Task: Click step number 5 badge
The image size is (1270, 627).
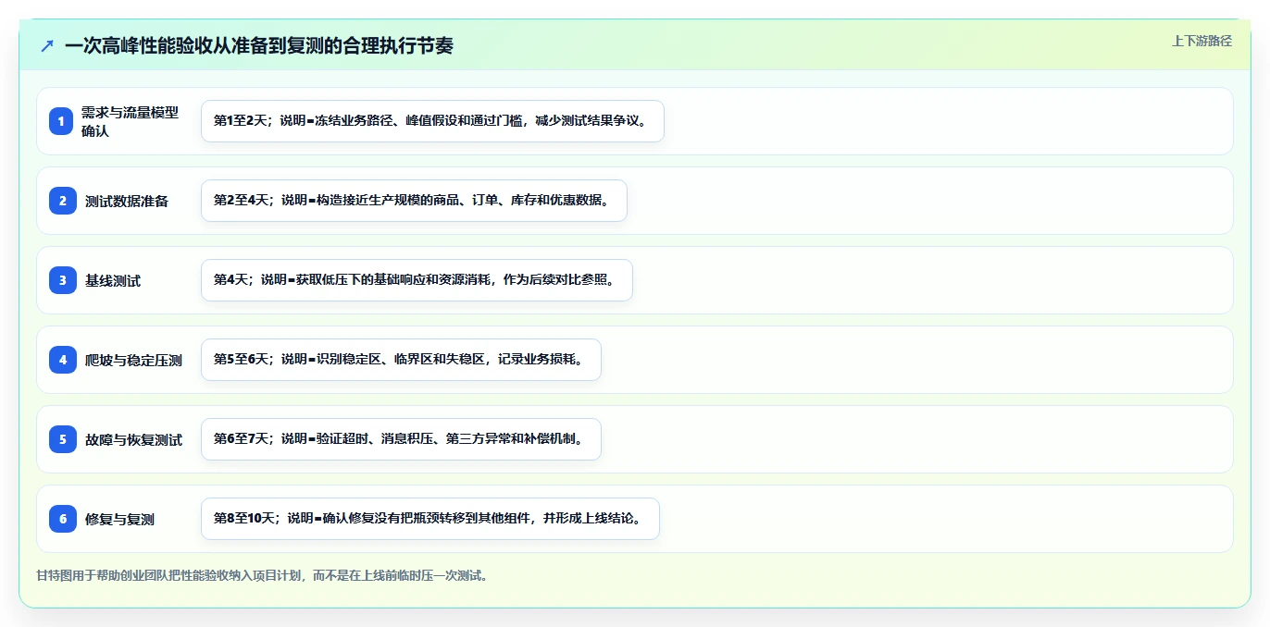Action: point(63,439)
